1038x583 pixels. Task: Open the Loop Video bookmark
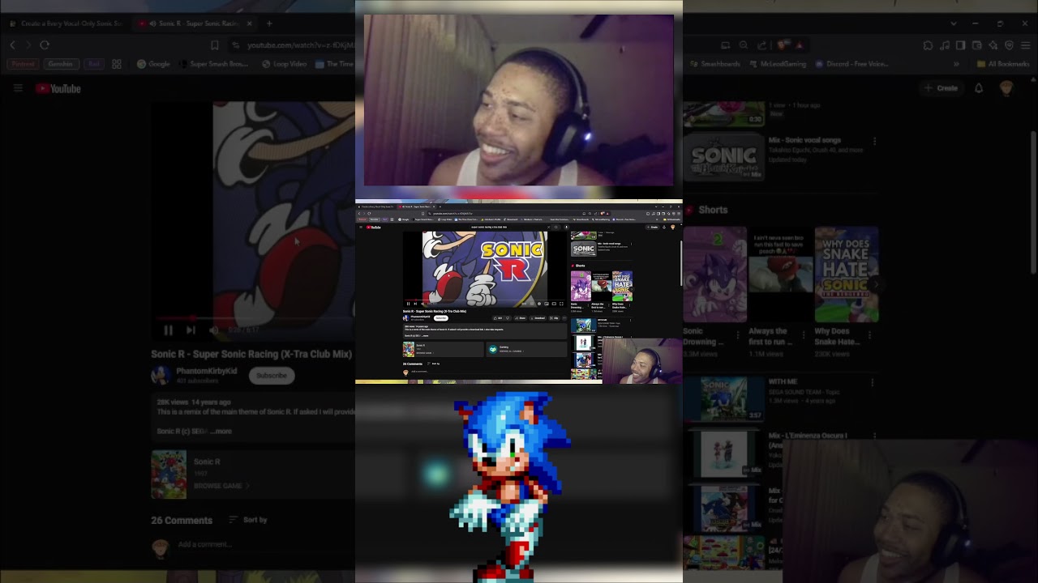pos(284,64)
